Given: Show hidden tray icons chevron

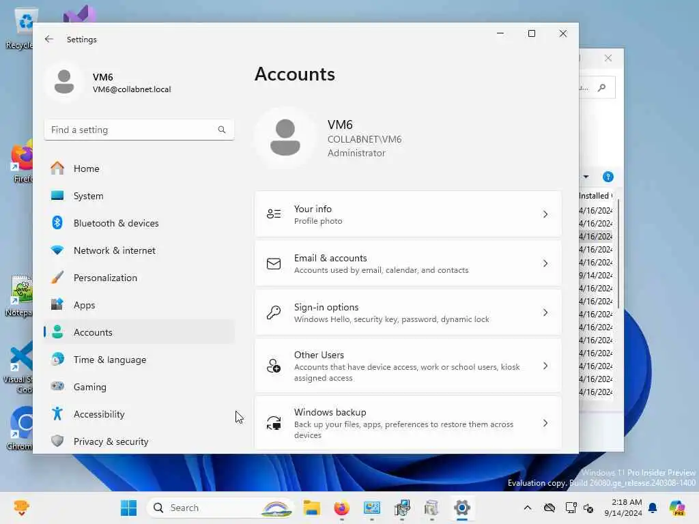Looking at the screenshot, I should [x=528, y=508].
